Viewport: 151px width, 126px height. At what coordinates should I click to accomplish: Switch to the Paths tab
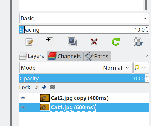click(x=97, y=56)
